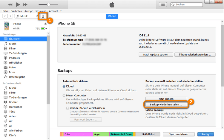Click the Jetzt sichern button
224x140 pixels.
(166, 99)
